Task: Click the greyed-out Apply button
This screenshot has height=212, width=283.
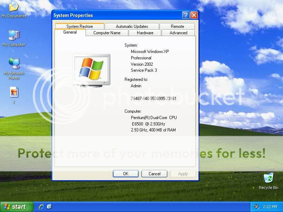Action: tap(183, 173)
